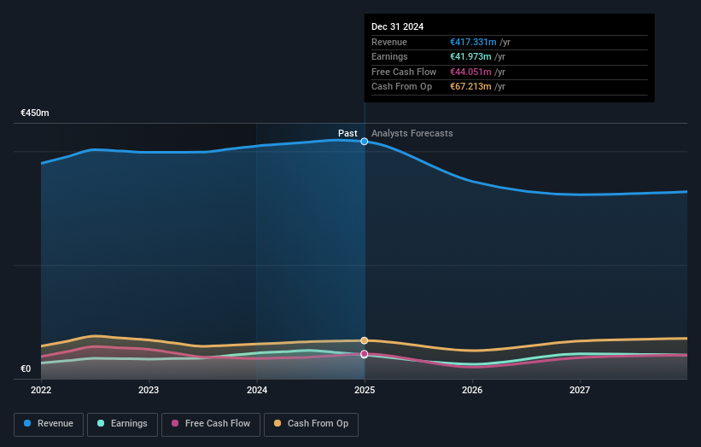
Task: Click the Revenue value €417.331m in tooltip
Action: click(x=473, y=42)
